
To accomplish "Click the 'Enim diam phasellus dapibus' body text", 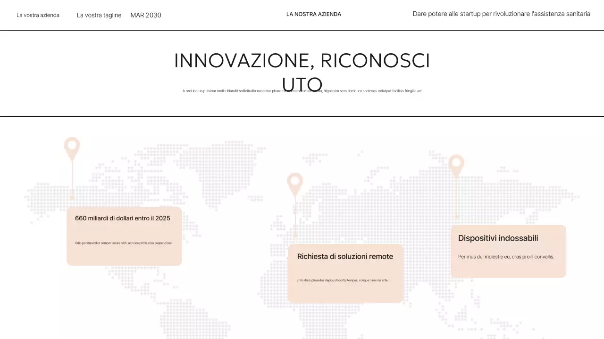I will click(342, 280).
